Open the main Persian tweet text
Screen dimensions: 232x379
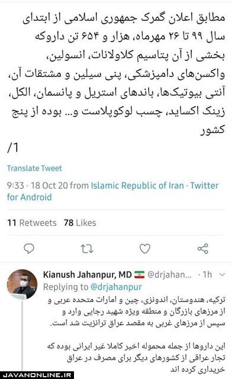[116, 74]
